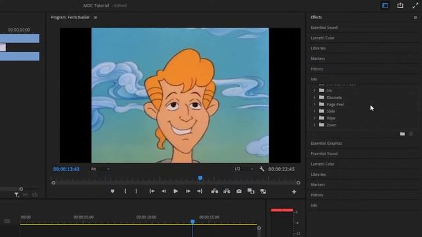Jump to the Out point
The height and width of the screenshot is (237, 422).
pyautogui.click(x=199, y=191)
